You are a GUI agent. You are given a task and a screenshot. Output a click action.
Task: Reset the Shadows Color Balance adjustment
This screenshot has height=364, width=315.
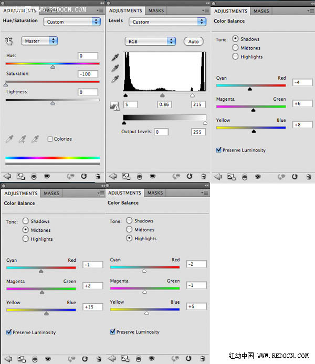[x=295, y=177]
